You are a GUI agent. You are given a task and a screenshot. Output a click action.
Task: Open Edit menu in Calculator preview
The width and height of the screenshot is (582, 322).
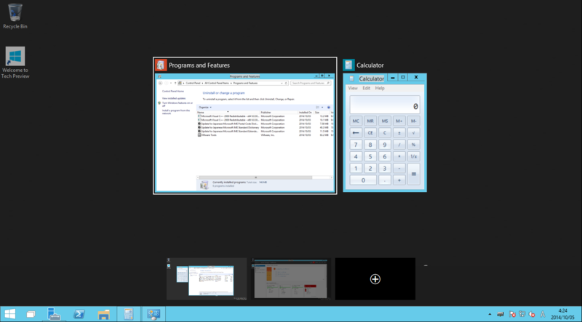(x=367, y=88)
